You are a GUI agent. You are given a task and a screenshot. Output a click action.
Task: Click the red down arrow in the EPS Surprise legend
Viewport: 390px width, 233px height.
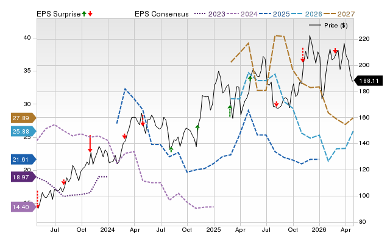(90, 14)
